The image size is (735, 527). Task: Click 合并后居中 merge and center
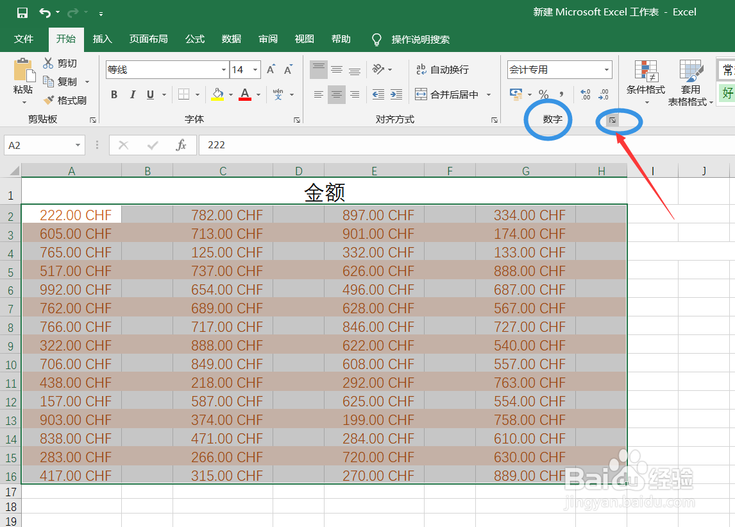pyautogui.click(x=447, y=94)
